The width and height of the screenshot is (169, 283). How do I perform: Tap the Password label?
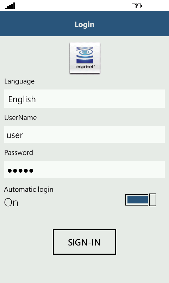(19, 153)
